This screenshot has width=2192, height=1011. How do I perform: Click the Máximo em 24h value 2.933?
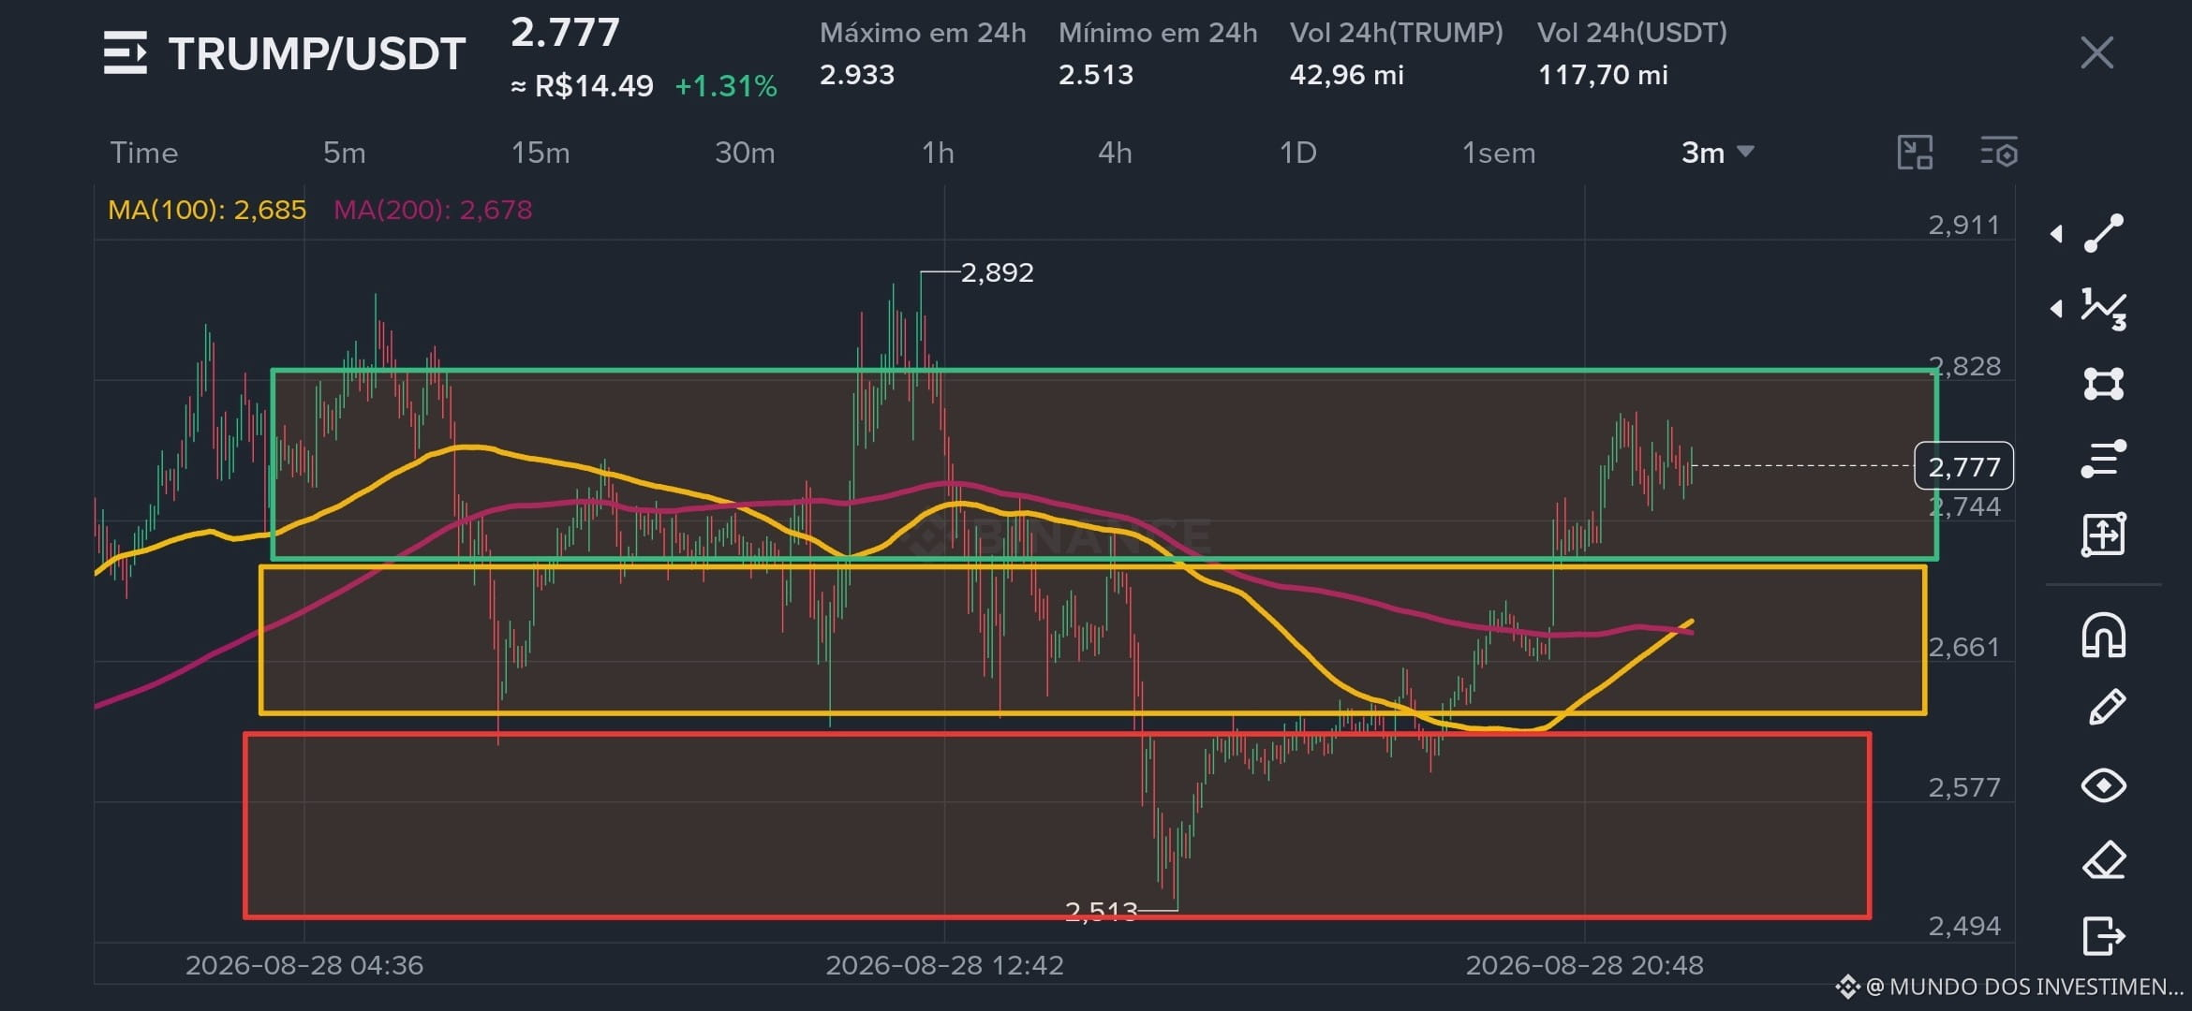(857, 75)
